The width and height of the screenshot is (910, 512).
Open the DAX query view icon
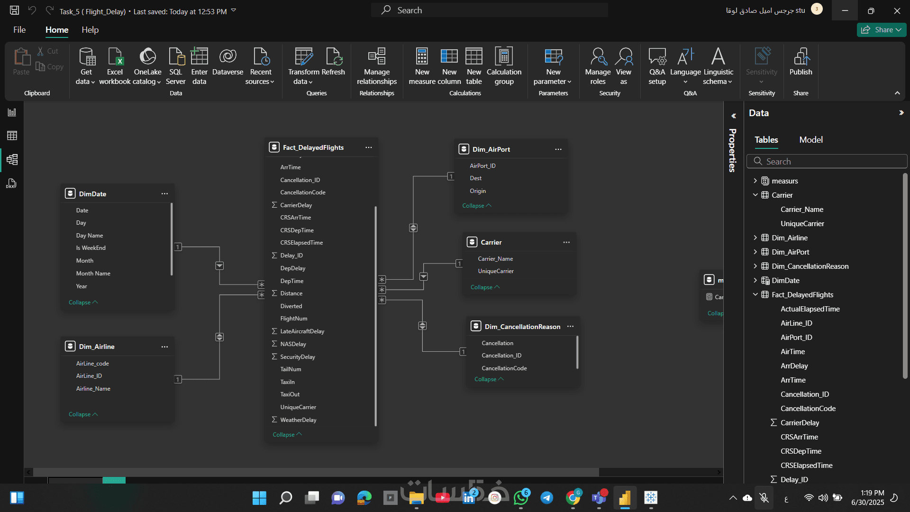coord(12,183)
